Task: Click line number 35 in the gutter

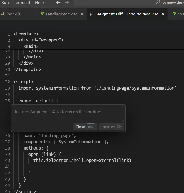Action: click(x=8, y=101)
